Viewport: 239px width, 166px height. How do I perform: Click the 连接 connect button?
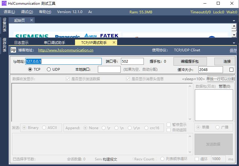pos(227,61)
